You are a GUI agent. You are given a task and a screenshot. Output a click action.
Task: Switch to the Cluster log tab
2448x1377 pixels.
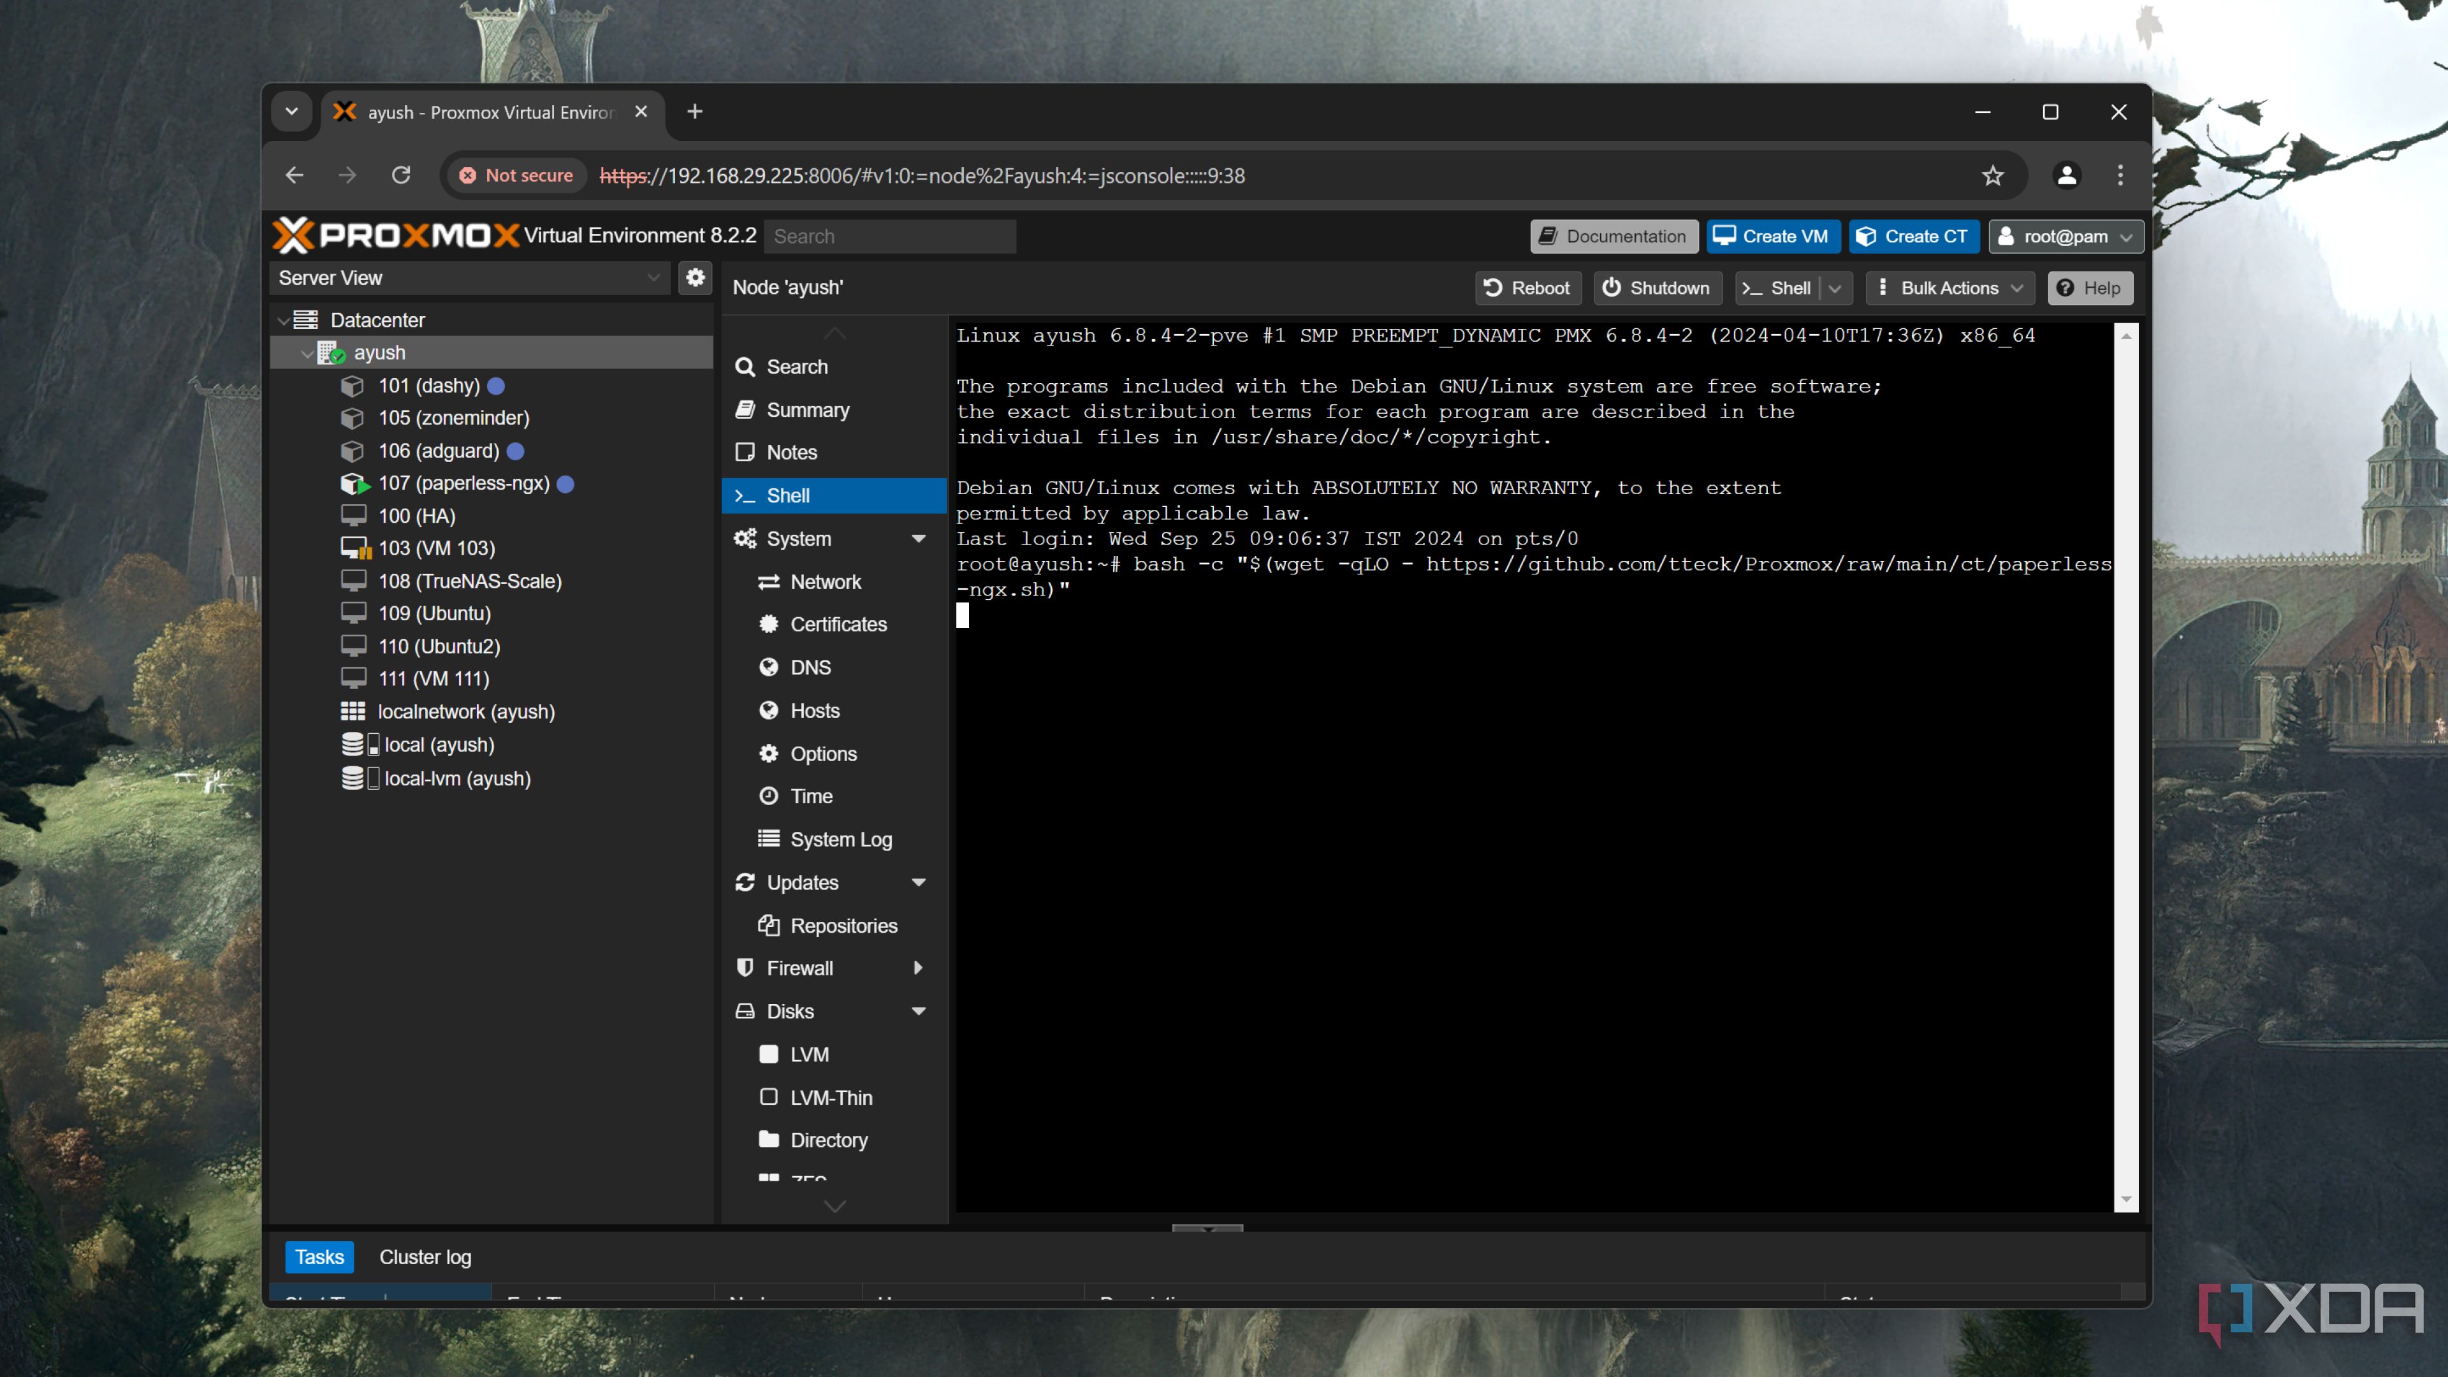tap(425, 1257)
